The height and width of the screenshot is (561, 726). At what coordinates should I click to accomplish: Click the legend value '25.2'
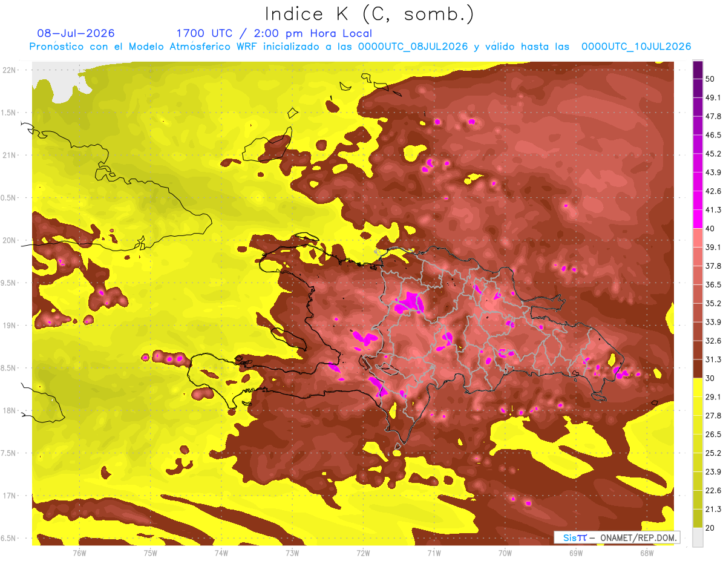(713, 453)
